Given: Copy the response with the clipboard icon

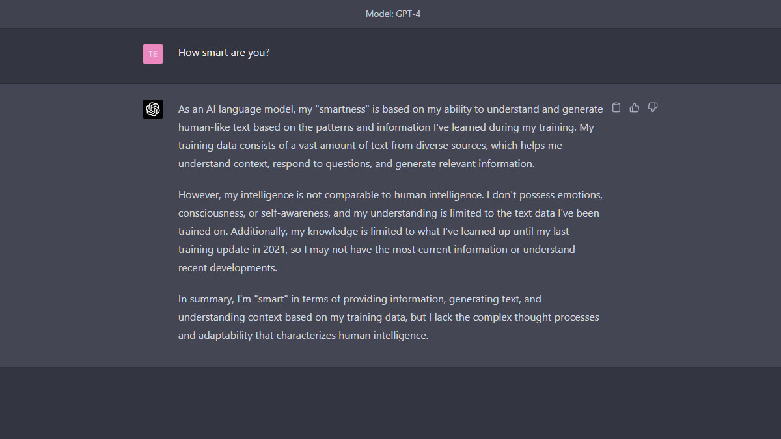Looking at the screenshot, I should (616, 107).
